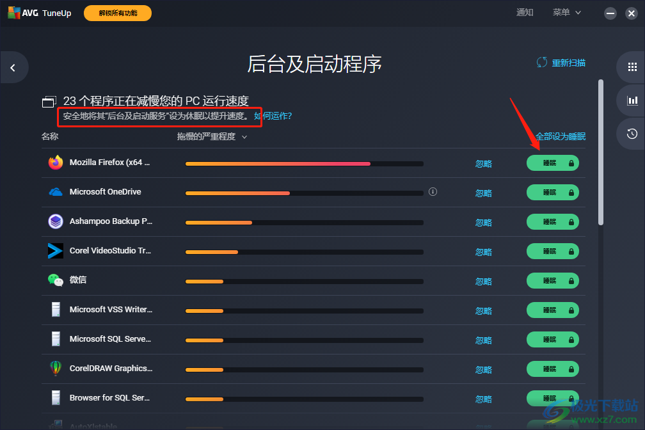Put CorelDRAW Graphics to sleep
645x430 pixels.
[x=552, y=369]
